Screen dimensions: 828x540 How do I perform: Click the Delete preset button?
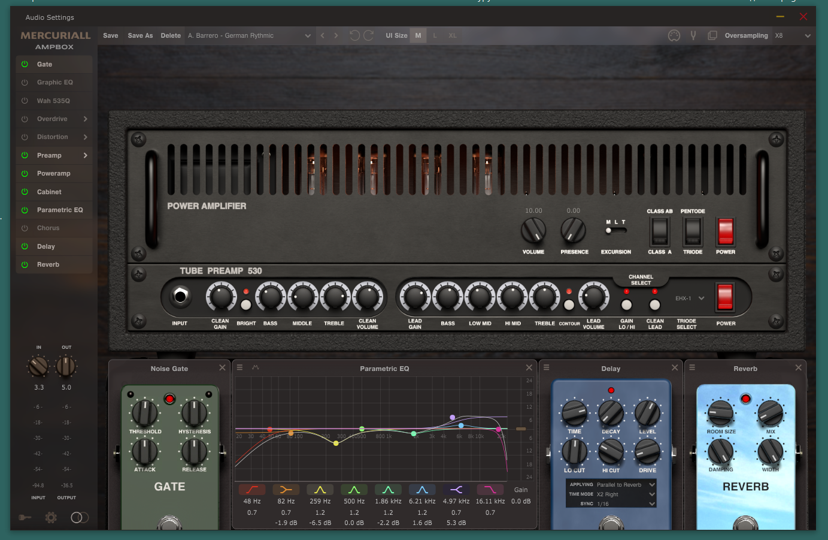tap(171, 35)
